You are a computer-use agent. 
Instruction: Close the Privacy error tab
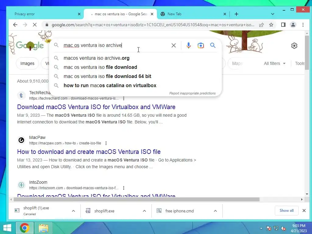pos(79,14)
